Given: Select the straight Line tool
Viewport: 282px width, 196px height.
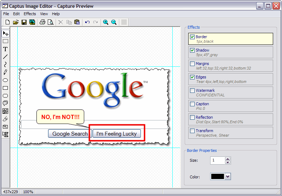Looking at the screenshot, I should tap(5, 57).
